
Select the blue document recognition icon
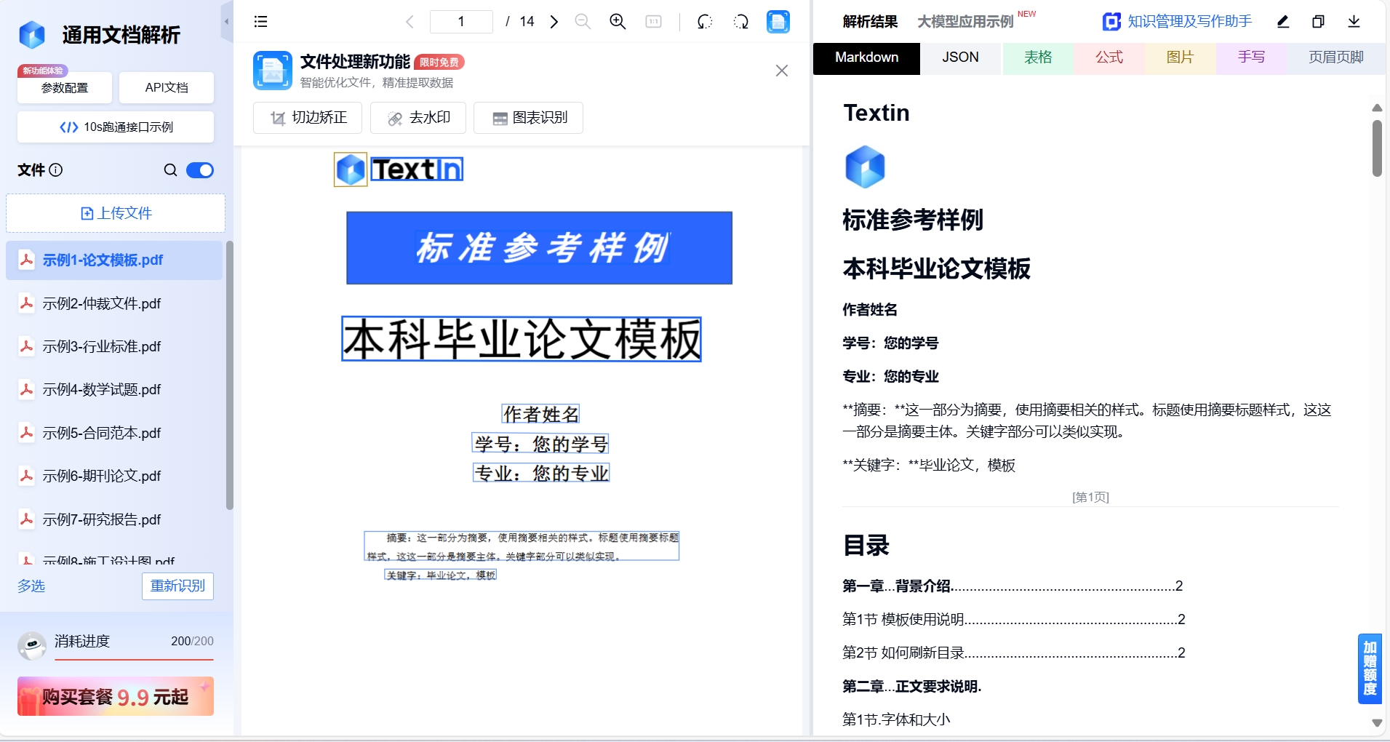click(778, 21)
